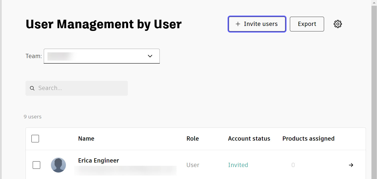Click the Account status column header
Screen dimensions: 377x179
pos(249,139)
